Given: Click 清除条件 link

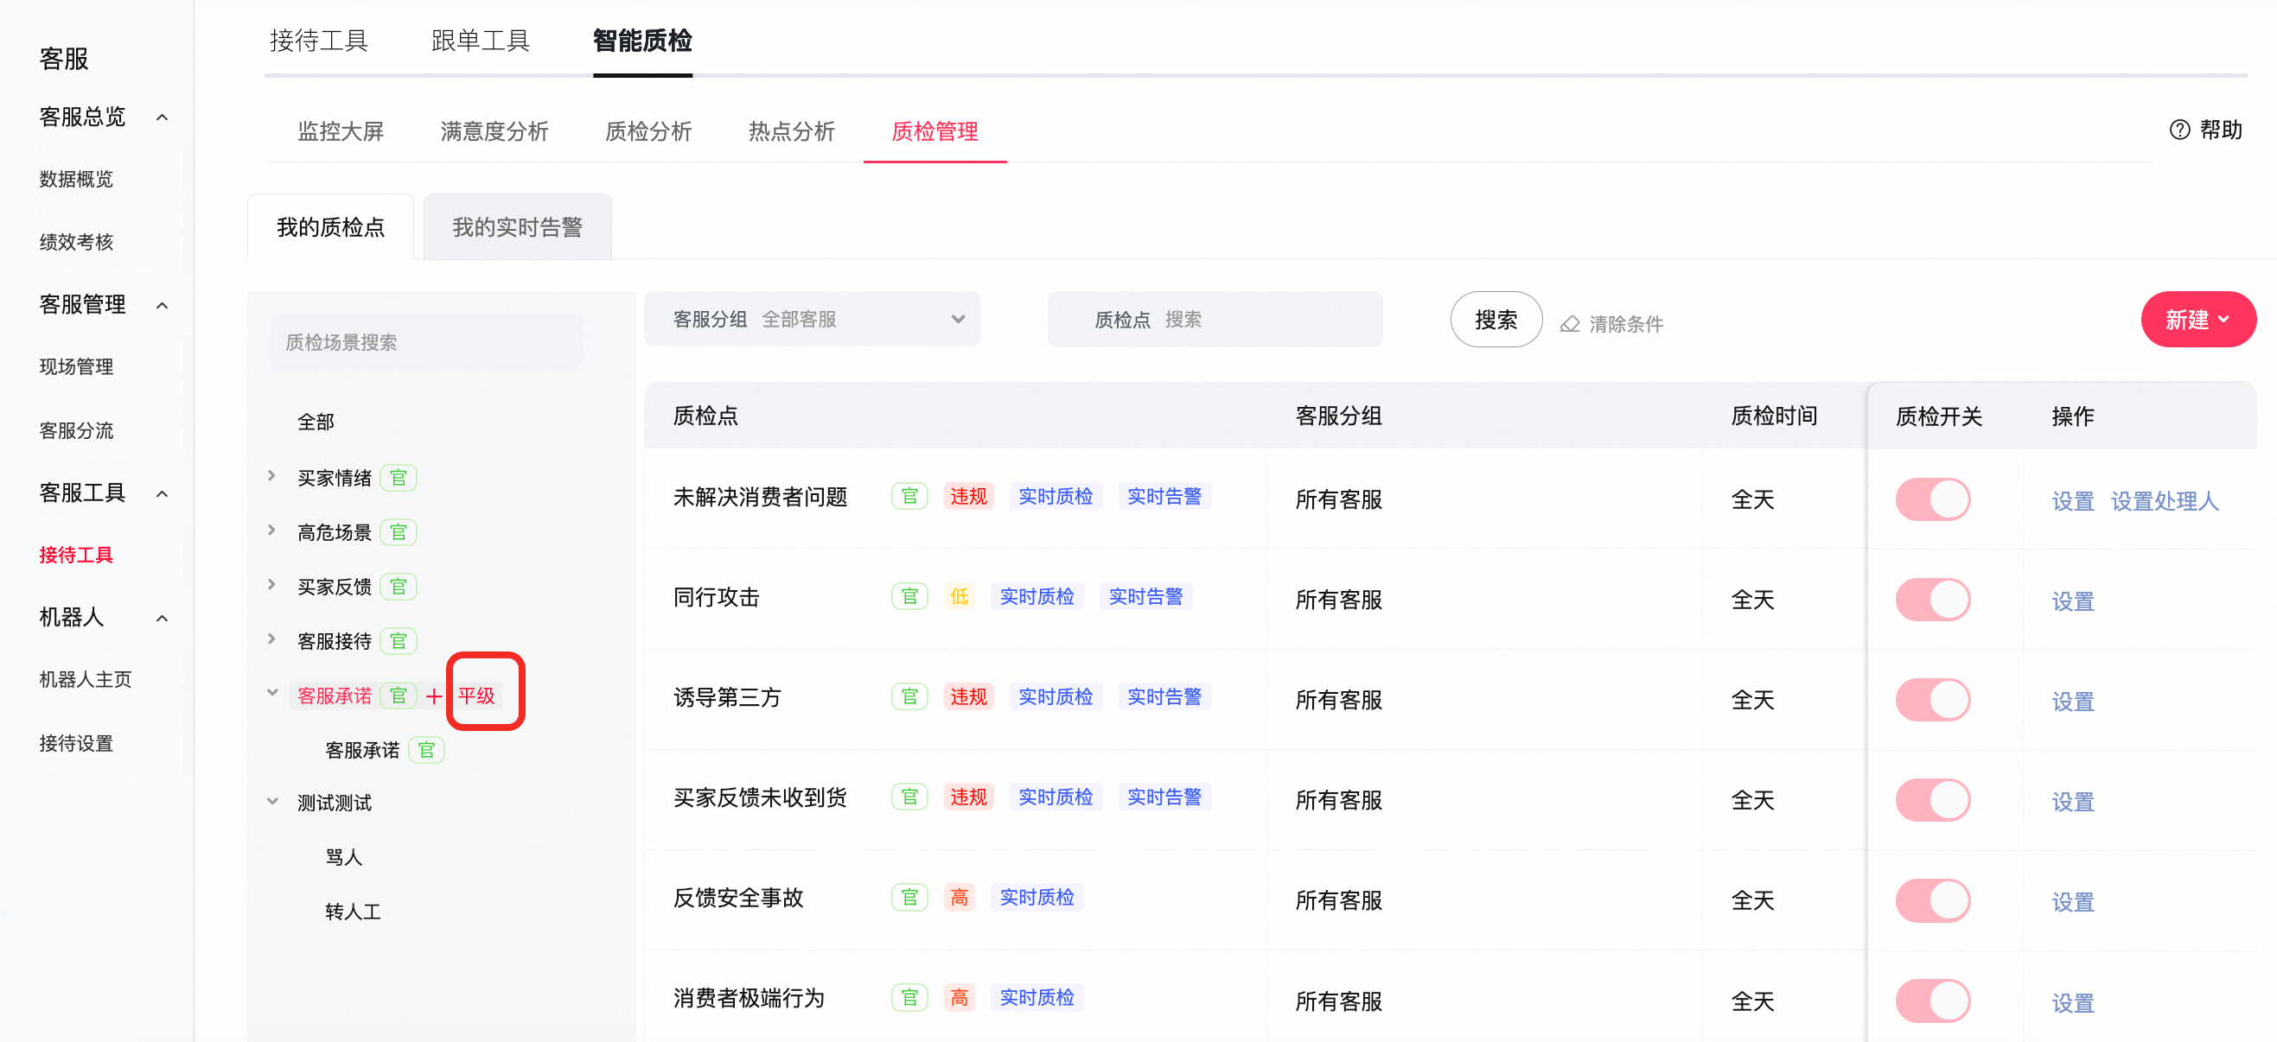Looking at the screenshot, I should point(1625,324).
